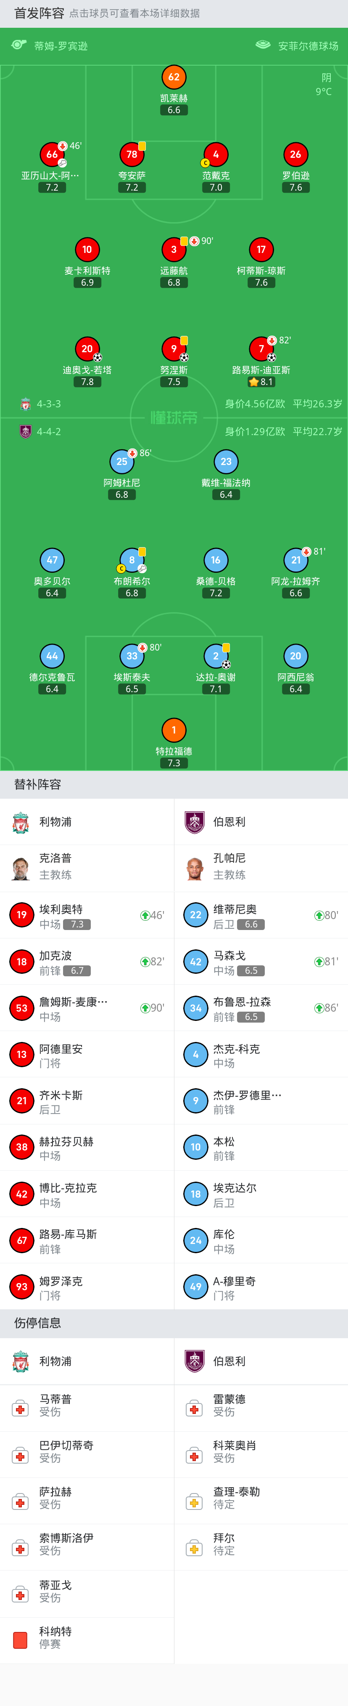Viewport: 348px width, 1706px height.
Task: Click the injury icon next to 马蒂普
Action: pyautogui.click(x=21, y=1409)
